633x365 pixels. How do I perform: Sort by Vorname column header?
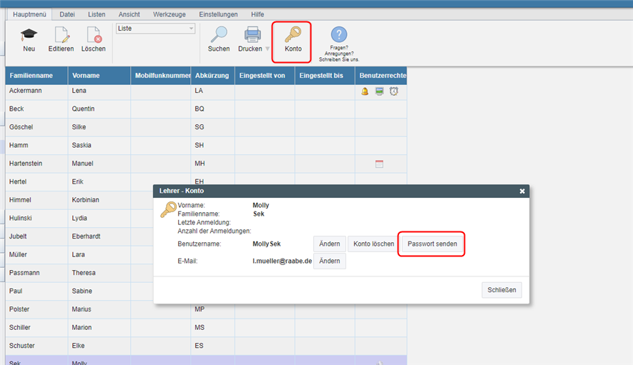99,76
